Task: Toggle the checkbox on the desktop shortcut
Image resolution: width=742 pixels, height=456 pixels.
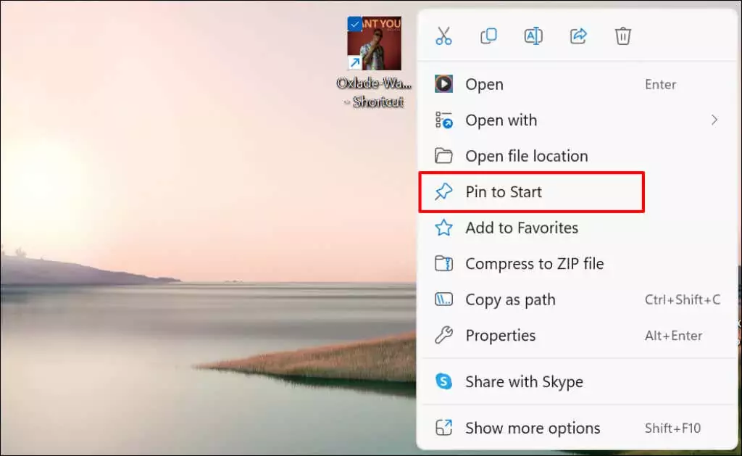Action: 354,24
